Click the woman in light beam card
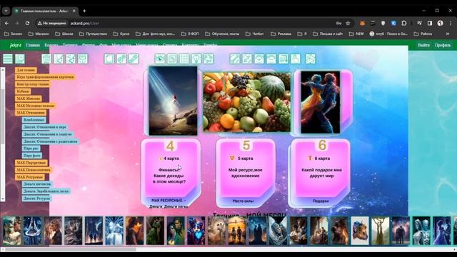This screenshot has width=457, height=257. [x=173, y=101]
